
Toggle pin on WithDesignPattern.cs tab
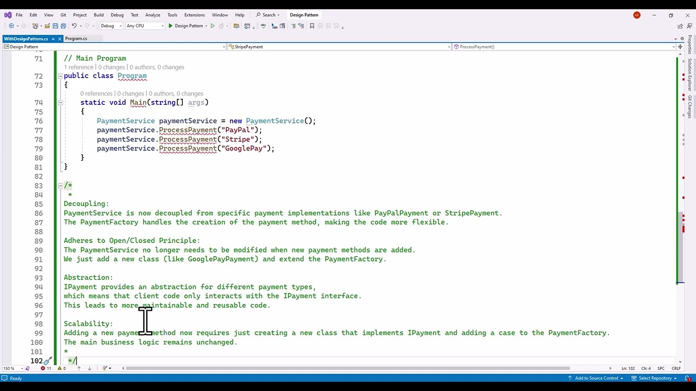[53, 39]
